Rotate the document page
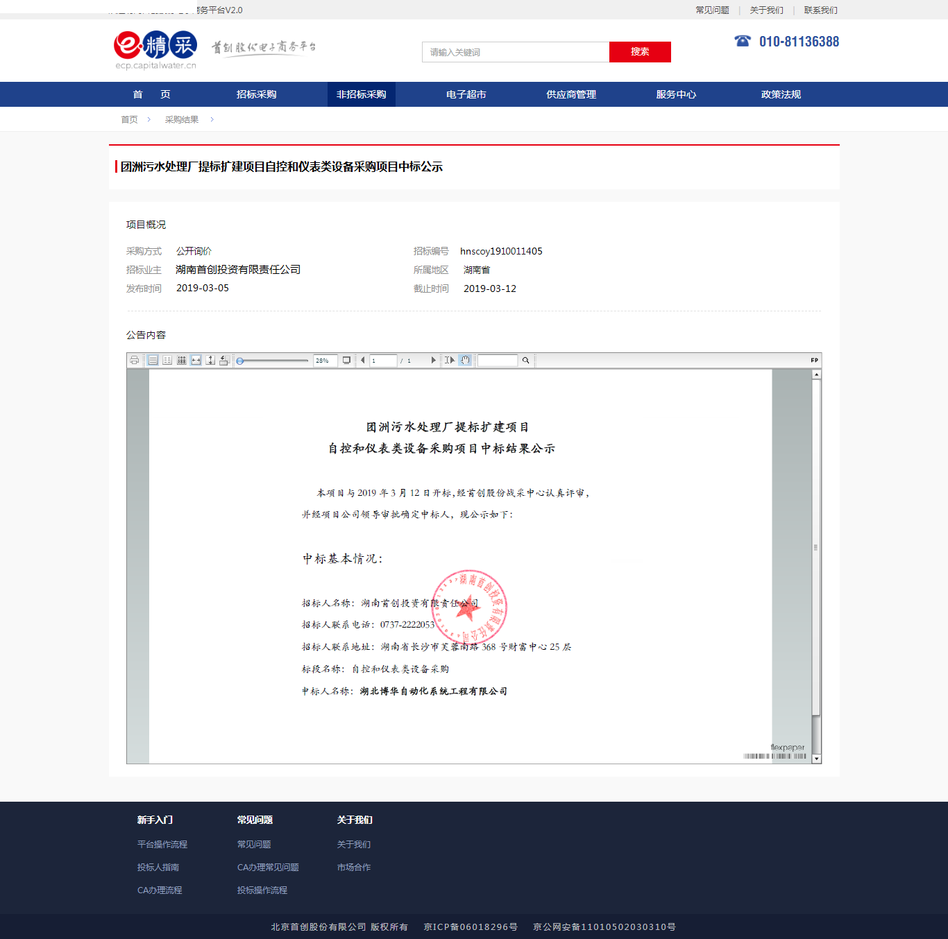The height and width of the screenshot is (939, 948). pos(223,360)
